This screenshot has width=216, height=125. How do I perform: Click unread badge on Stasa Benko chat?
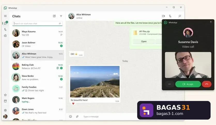click(x=61, y=79)
